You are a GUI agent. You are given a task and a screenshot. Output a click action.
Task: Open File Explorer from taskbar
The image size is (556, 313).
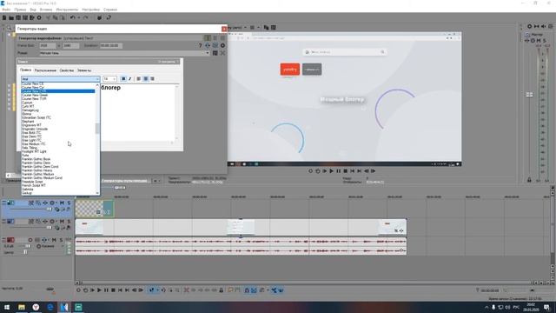[x=22, y=307]
